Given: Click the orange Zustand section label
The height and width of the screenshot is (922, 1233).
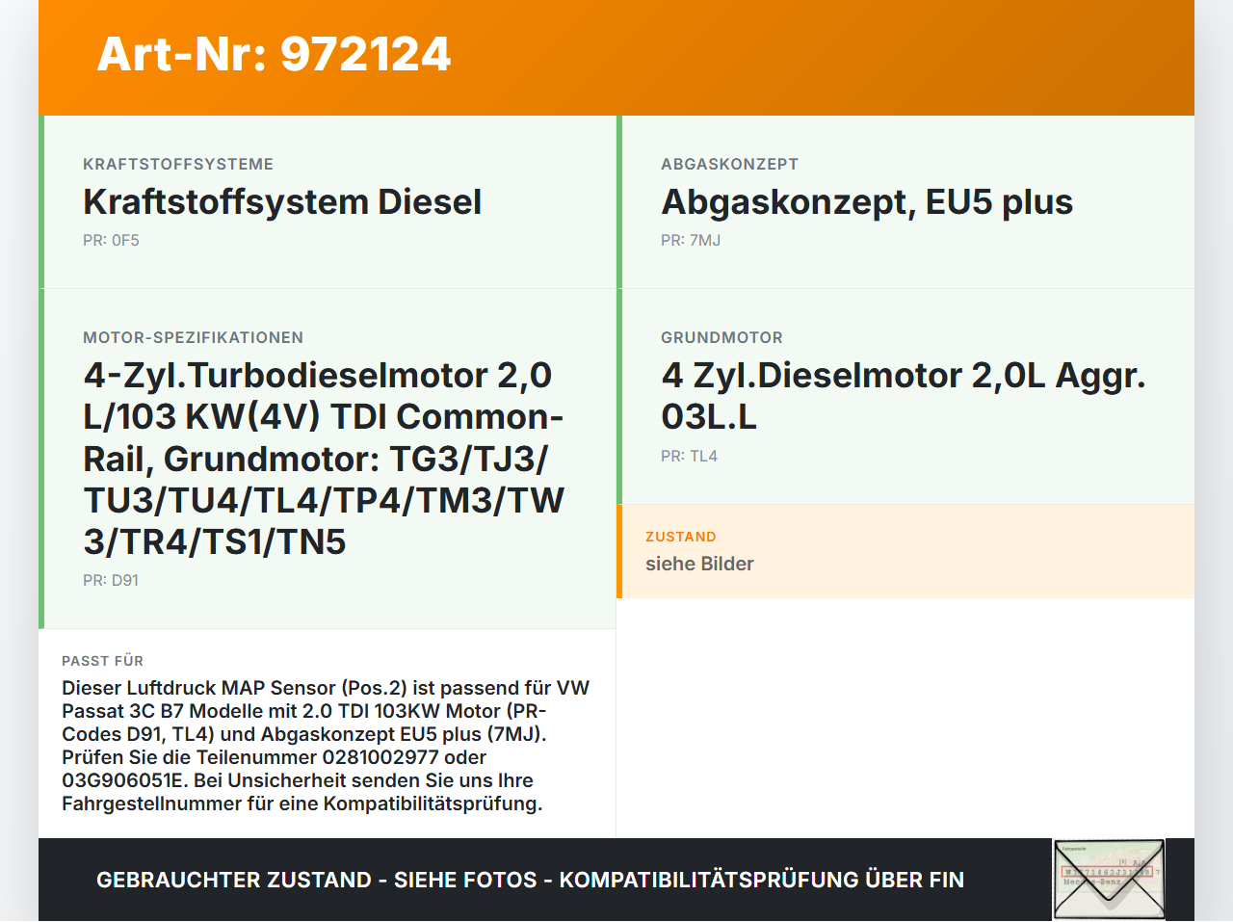Looking at the screenshot, I should 681,537.
